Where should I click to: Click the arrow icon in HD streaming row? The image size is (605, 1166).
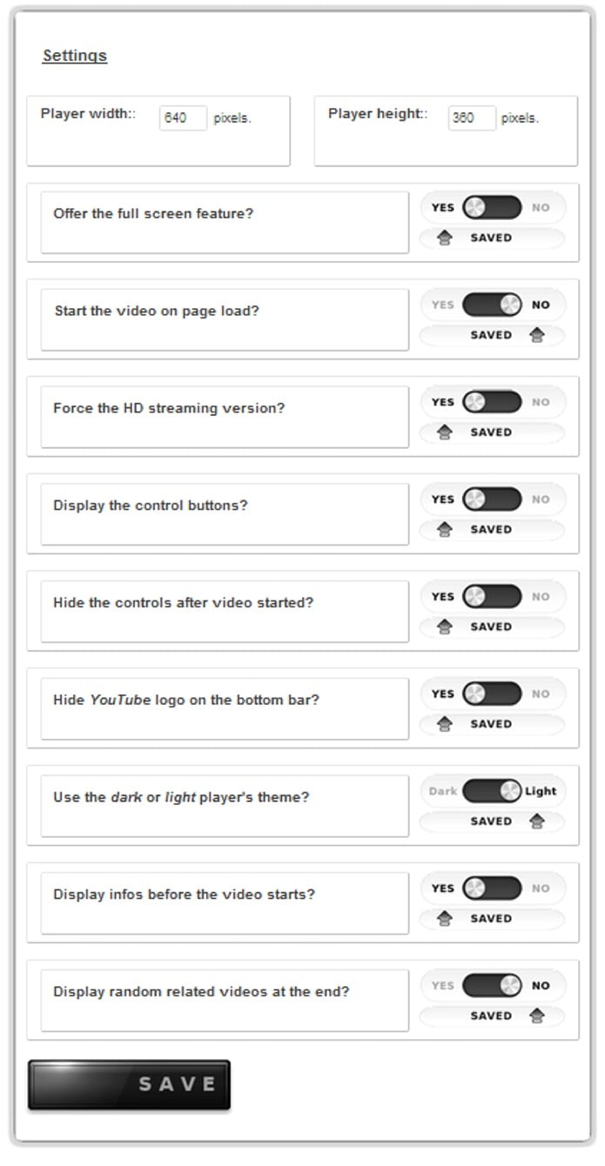click(x=445, y=432)
